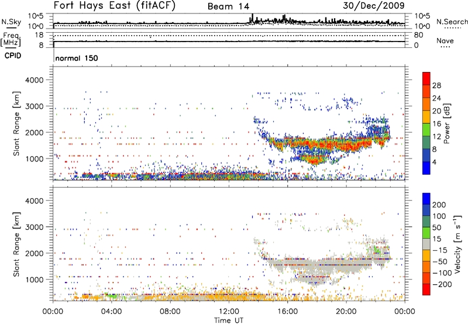Click the '200' velocity colorbar value
Viewport: 468px width, 324px height.
coord(439,205)
